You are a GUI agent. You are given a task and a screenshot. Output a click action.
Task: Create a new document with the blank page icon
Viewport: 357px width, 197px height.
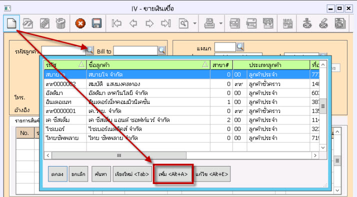[11, 23]
